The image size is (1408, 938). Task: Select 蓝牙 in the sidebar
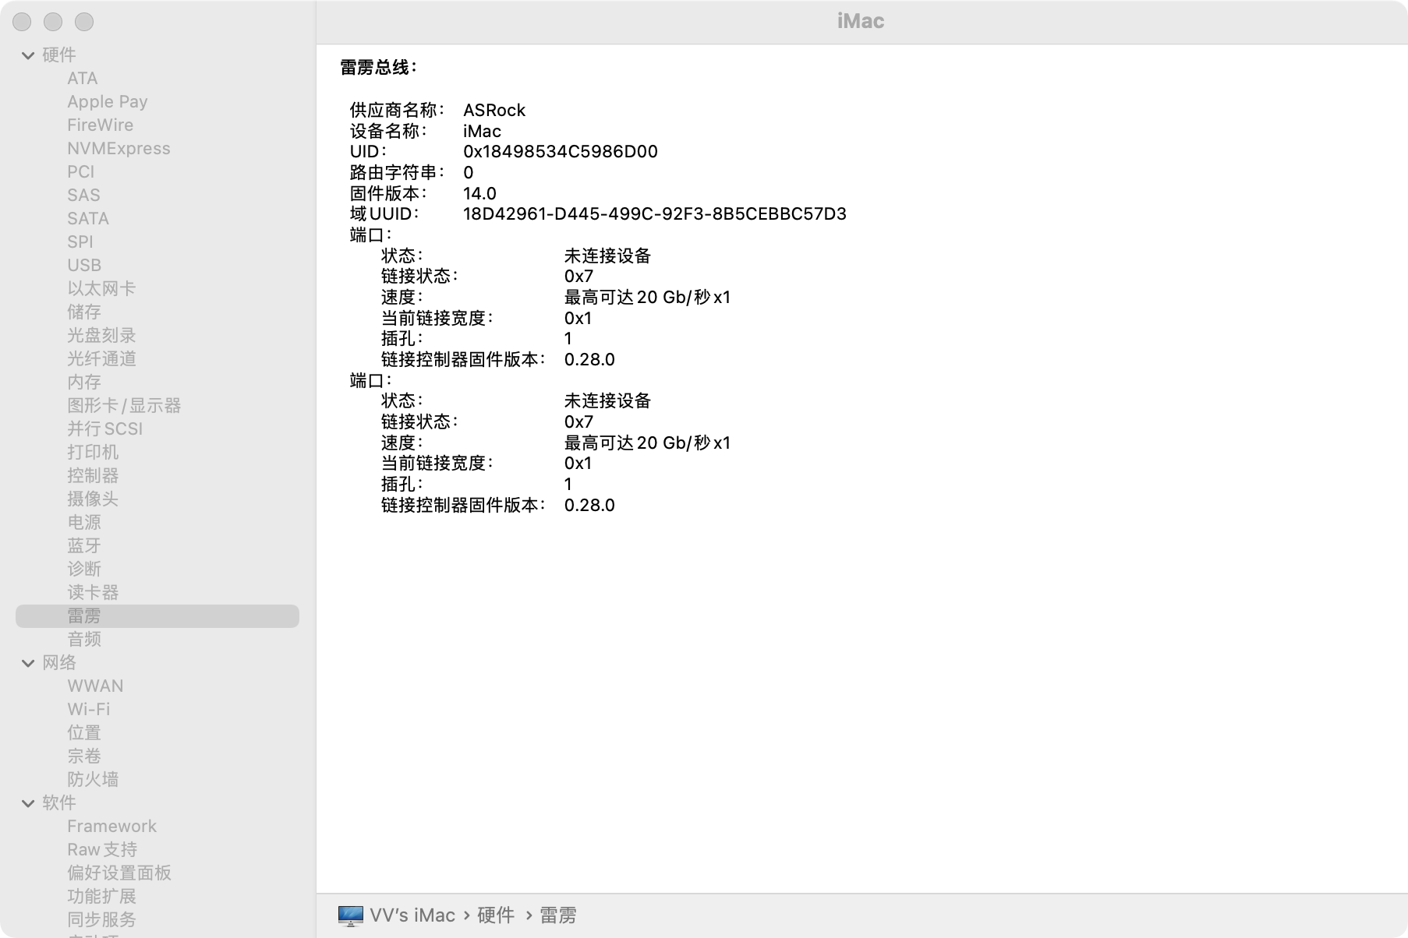pyautogui.click(x=84, y=546)
